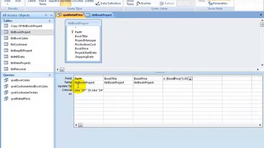The width and height of the screenshot is (264, 148).
Task: Click the tblPersonal table icon
Action: [6, 69]
